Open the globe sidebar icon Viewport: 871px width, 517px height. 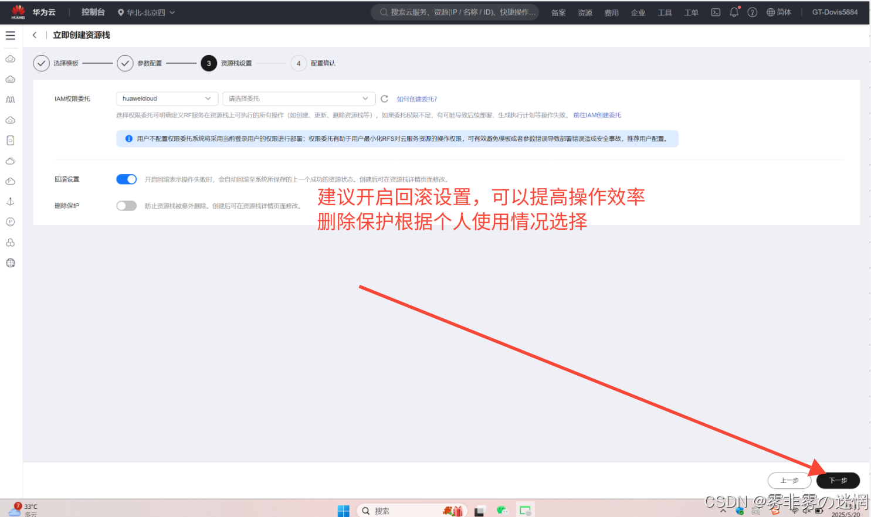coord(11,263)
